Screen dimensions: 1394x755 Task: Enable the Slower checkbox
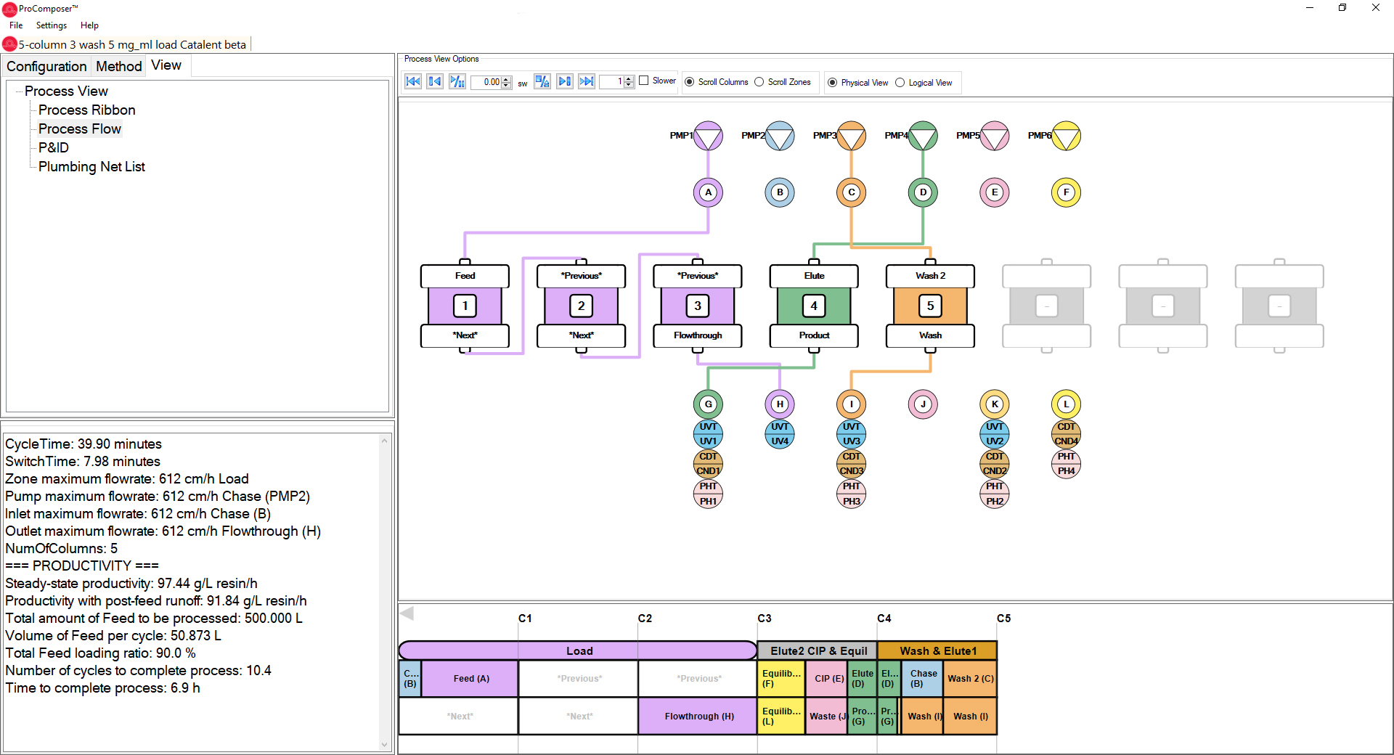(643, 81)
